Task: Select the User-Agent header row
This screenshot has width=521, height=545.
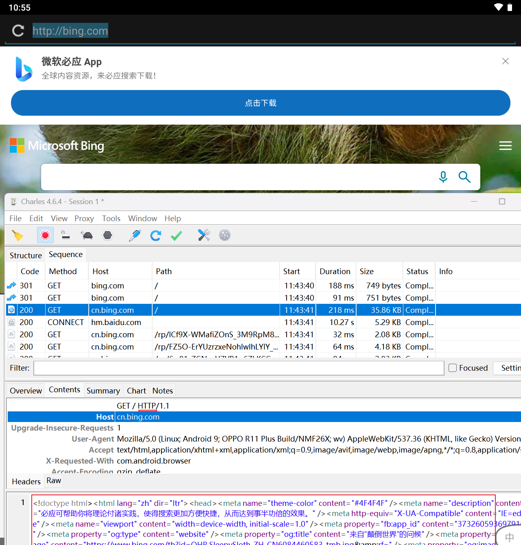Action: (264, 439)
